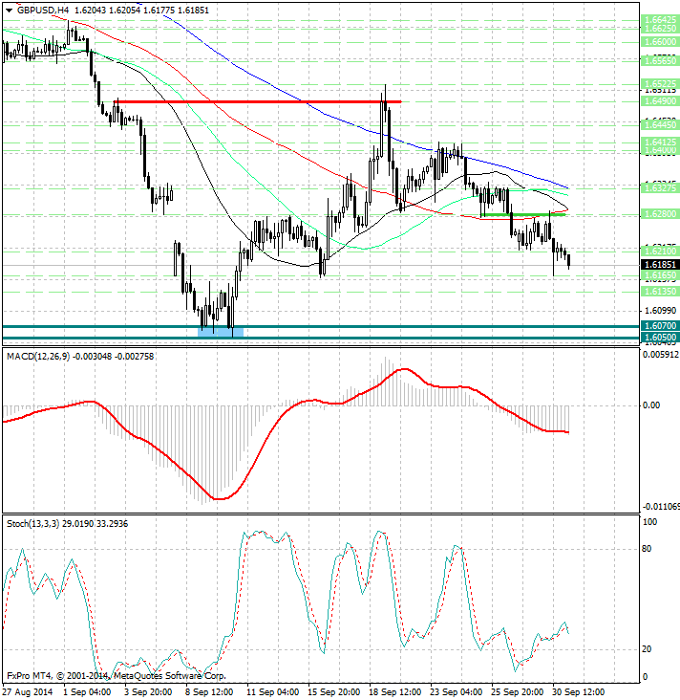The image size is (680, 700).
Task: Click the 3 Sep 20:00 time label
Action: tap(148, 692)
